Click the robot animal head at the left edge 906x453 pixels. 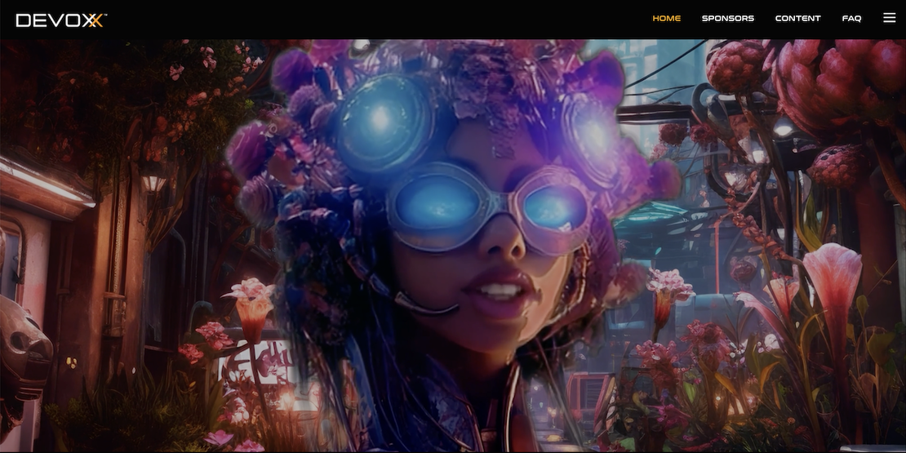[x=23, y=343]
